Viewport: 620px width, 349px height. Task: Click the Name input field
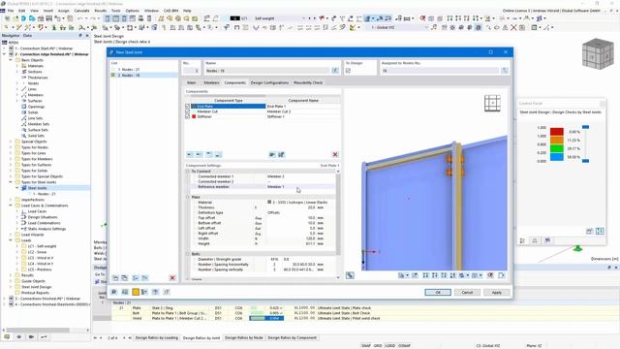click(x=267, y=71)
